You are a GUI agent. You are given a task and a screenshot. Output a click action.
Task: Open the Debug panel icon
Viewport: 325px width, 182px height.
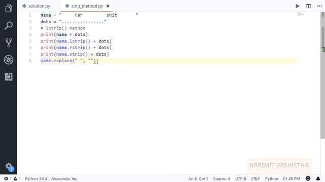[9, 60]
